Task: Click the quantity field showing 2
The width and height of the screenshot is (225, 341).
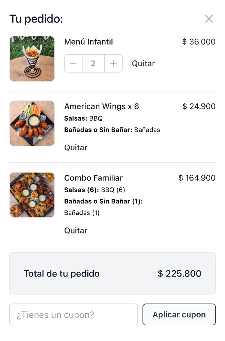Action: (x=93, y=63)
